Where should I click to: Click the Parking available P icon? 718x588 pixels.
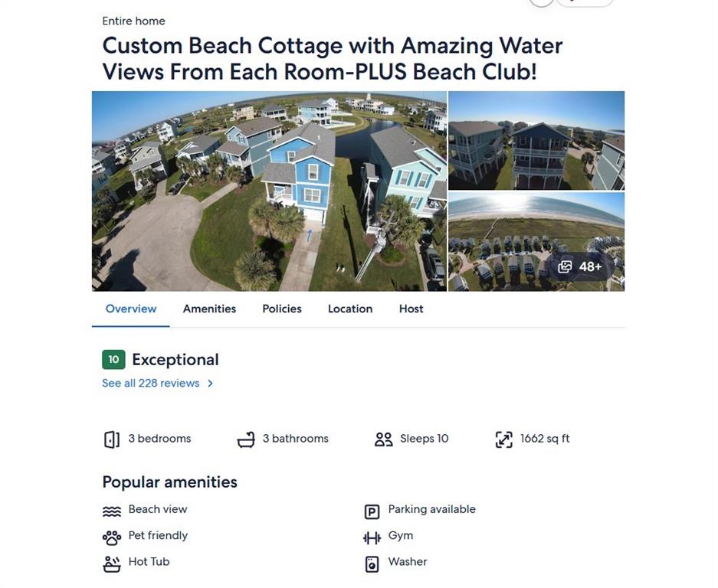pos(372,511)
